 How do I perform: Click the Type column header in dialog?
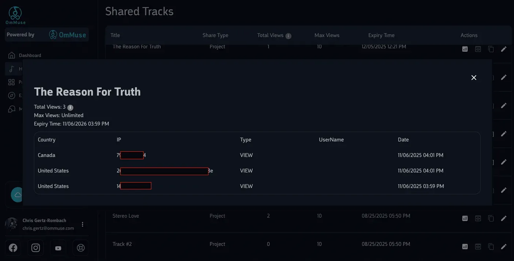coord(246,139)
